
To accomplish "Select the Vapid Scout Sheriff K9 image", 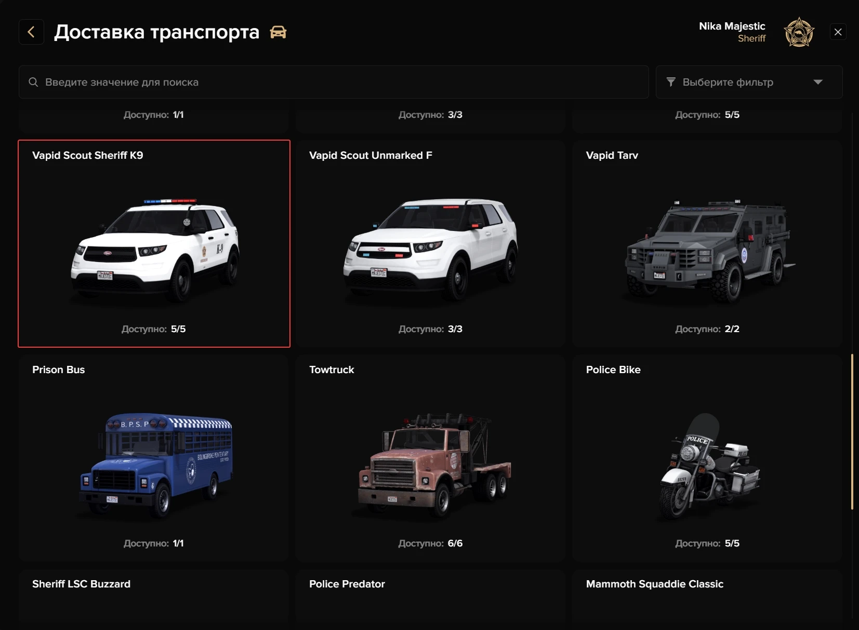I will (x=154, y=249).
